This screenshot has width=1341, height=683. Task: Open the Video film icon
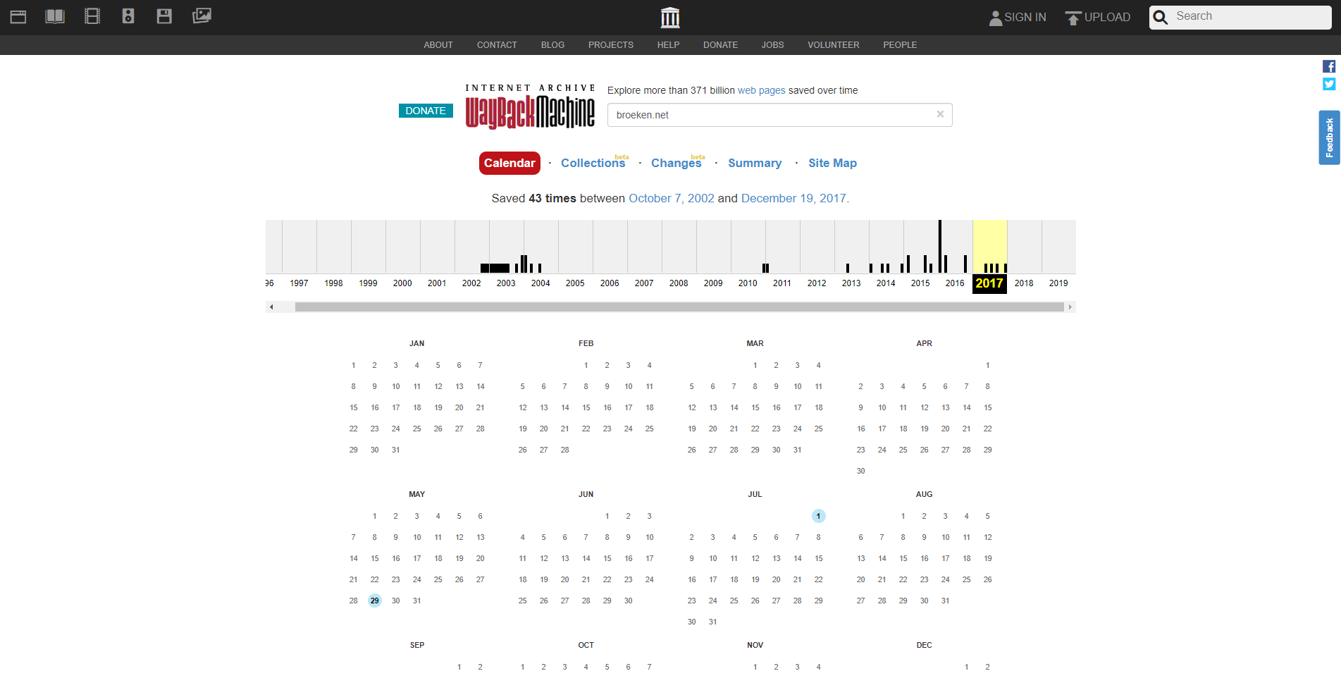pos(92,16)
